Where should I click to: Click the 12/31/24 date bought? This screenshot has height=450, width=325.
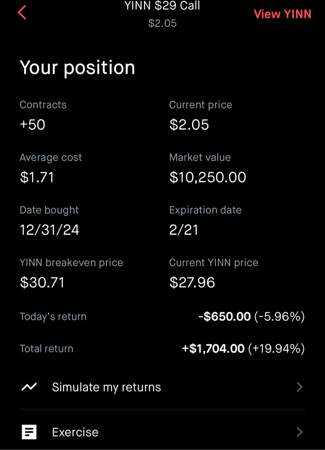click(50, 230)
